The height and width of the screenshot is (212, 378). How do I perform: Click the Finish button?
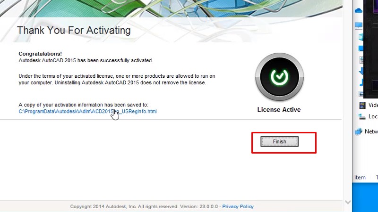tap(279, 141)
